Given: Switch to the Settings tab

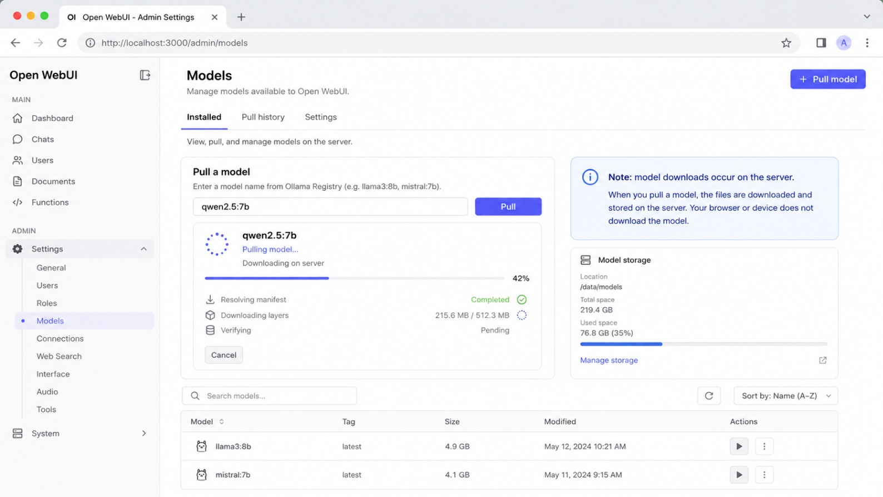Looking at the screenshot, I should [x=321, y=117].
